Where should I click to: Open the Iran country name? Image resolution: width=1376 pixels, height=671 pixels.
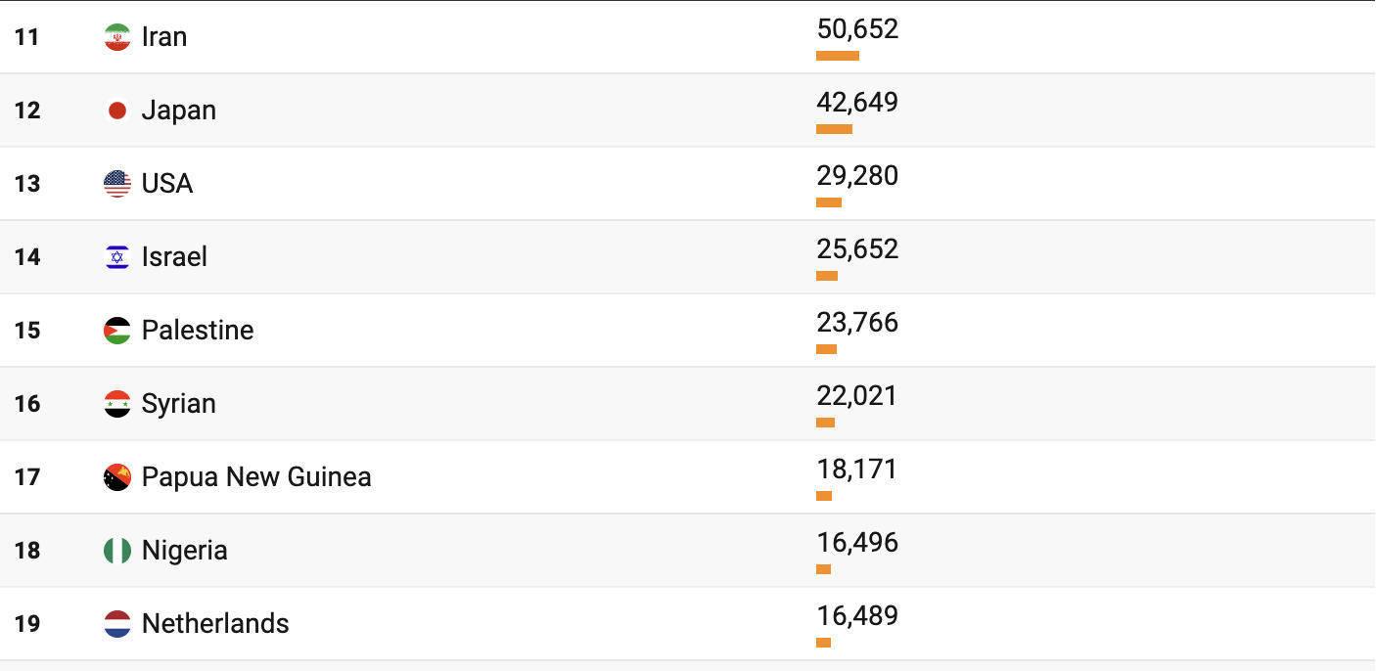pos(164,37)
